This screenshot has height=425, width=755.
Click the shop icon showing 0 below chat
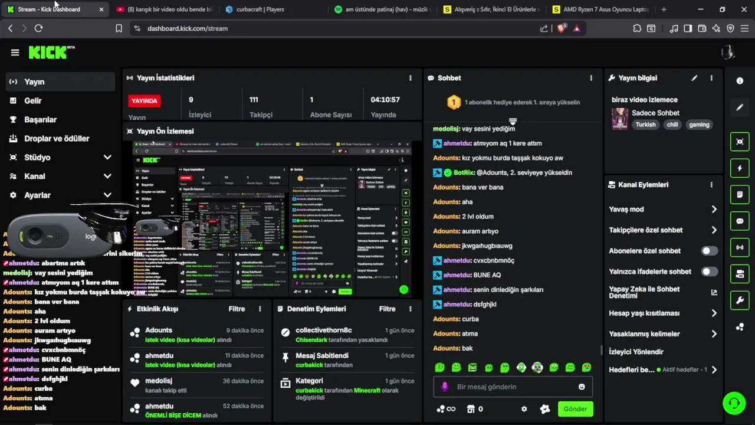click(x=475, y=409)
